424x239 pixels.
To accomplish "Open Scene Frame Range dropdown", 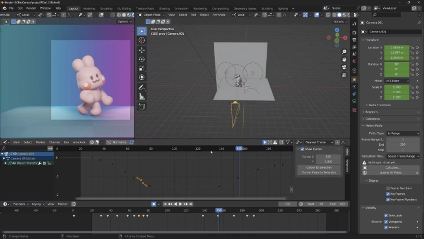I will point(403,156).
